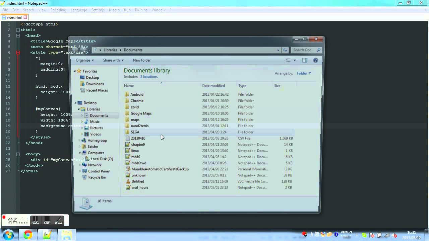Image resolution: width=429 pixels, height=241 pixels.
Task: Select the 20130410 CSV file icon
Action: coord(127,138)
